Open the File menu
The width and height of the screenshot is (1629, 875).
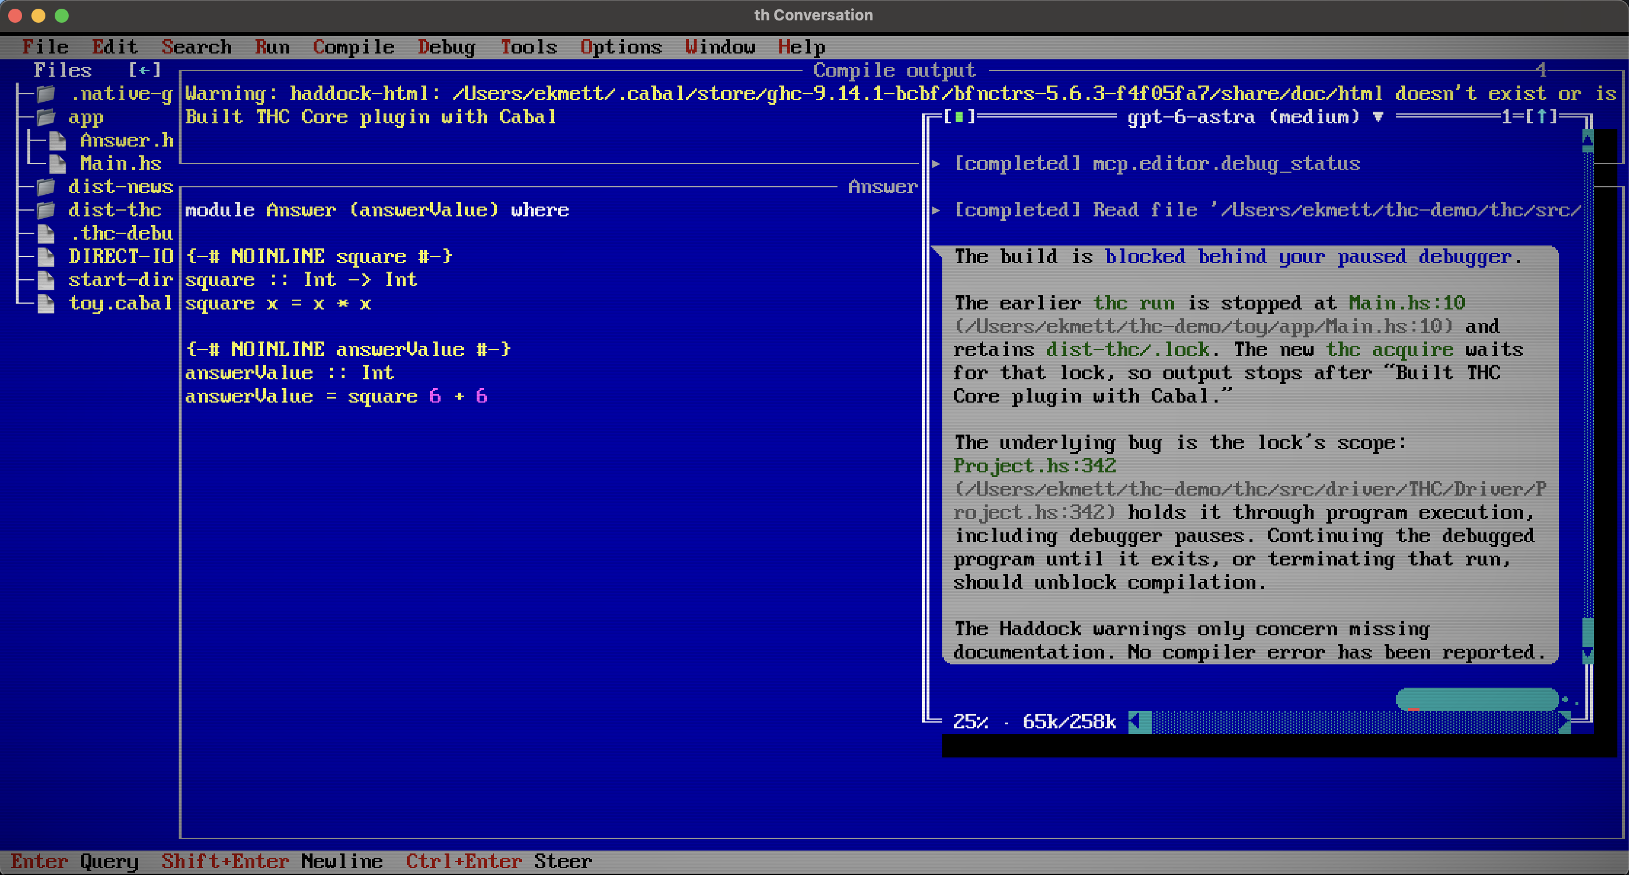(x=45, y=47)
